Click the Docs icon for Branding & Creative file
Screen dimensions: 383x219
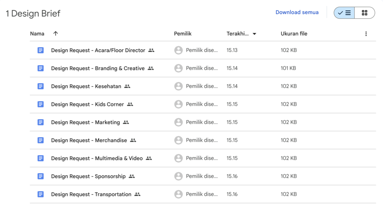(41, 68)
